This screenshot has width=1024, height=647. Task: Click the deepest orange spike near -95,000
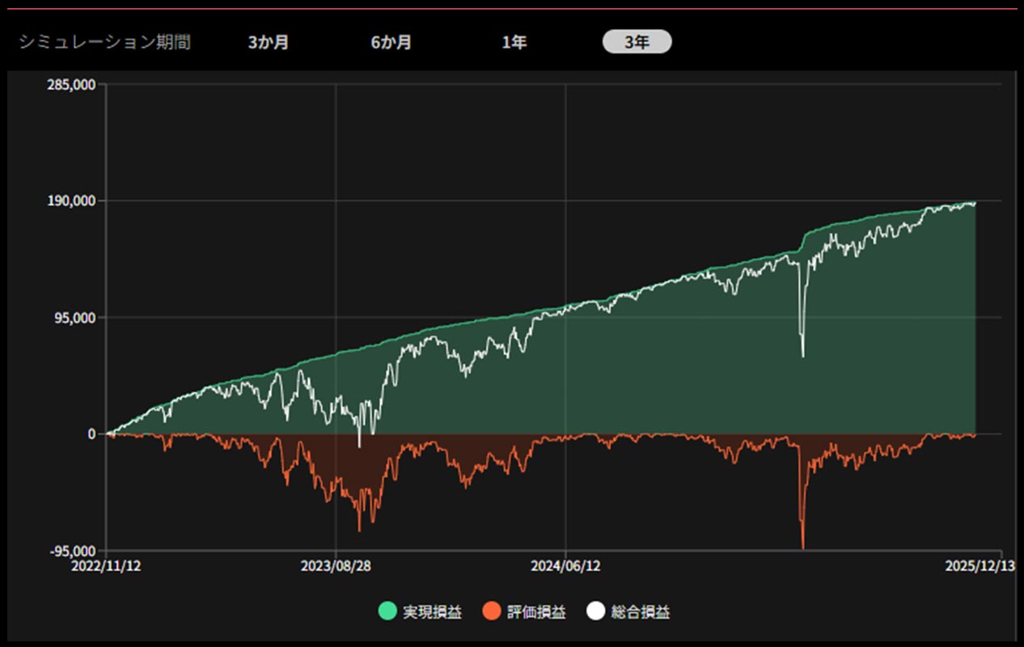click(802, 545)
